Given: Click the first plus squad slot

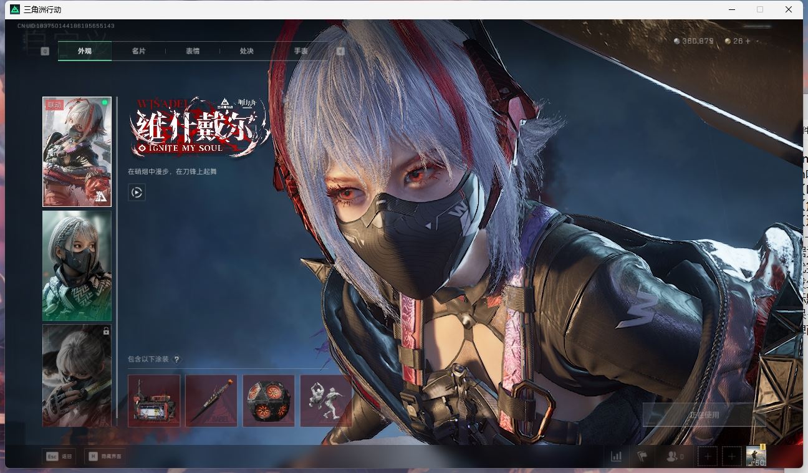Looking at the screenshot, I should (x=708, y=456).
